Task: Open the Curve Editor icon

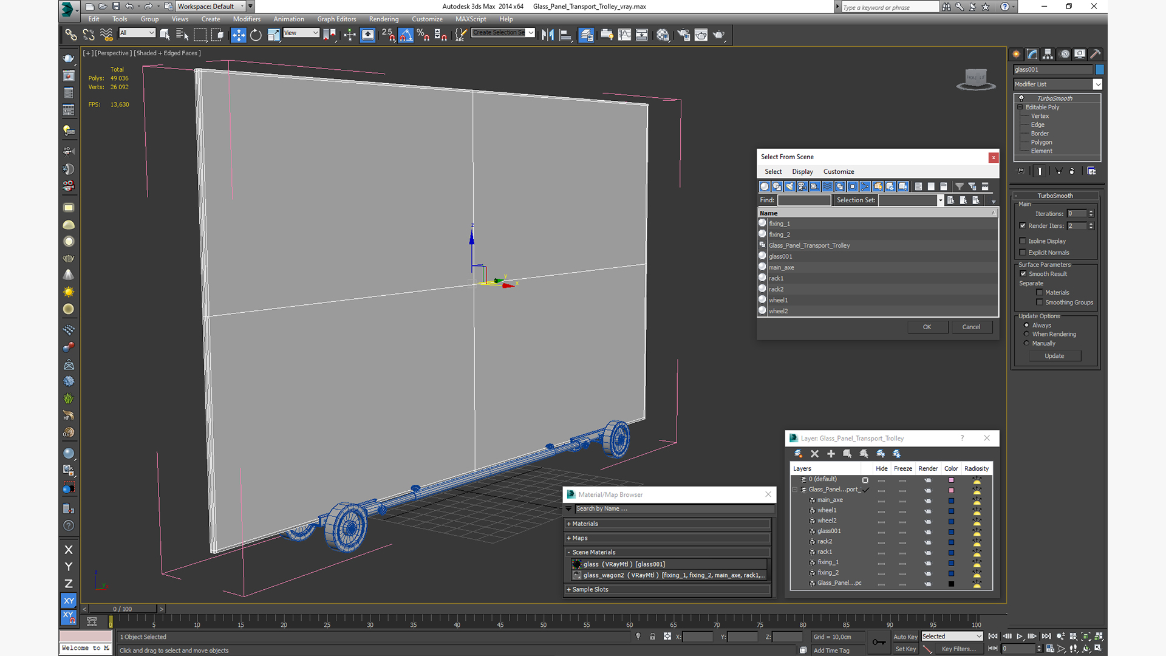Action: pyautogui.click(x=624, y=35)
